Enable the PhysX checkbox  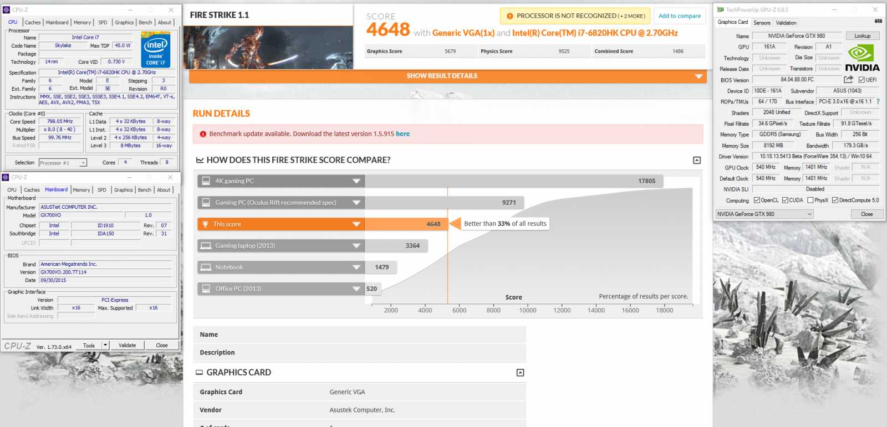(810, 200)
